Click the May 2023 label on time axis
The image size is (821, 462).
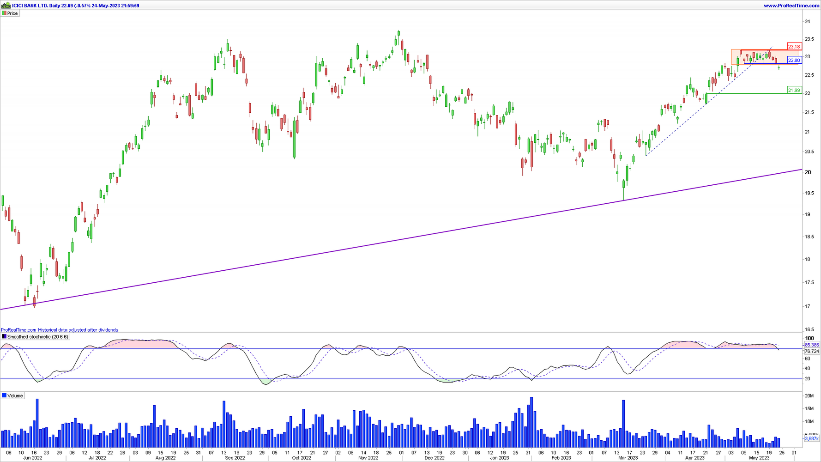pos(759,458)
